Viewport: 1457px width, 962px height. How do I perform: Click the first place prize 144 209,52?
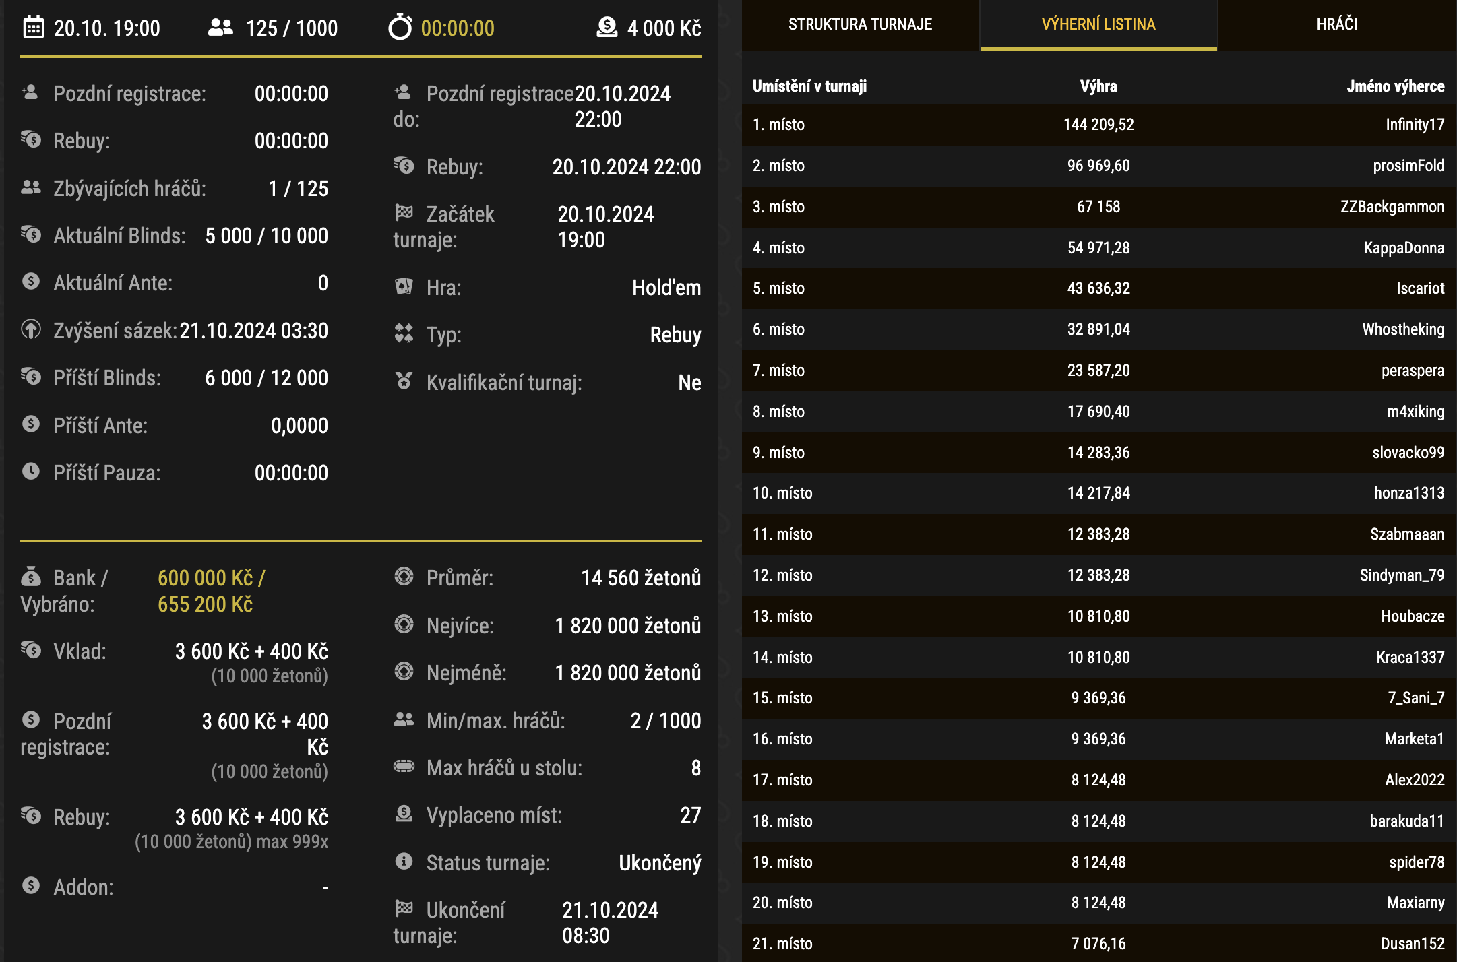[1098, 125]
